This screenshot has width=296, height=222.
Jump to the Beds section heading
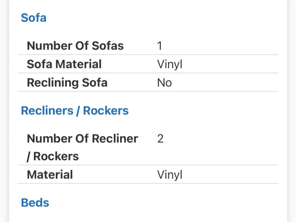coord(35,203)
